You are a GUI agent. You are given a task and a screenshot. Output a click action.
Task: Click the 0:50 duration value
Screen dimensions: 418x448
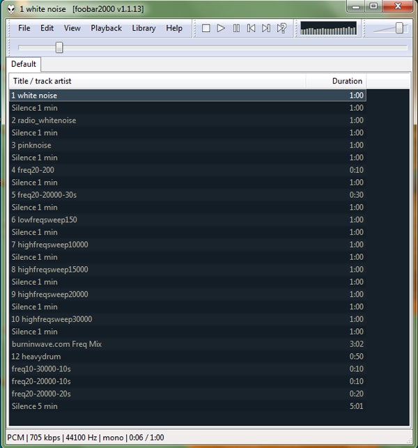coord(356,357)
